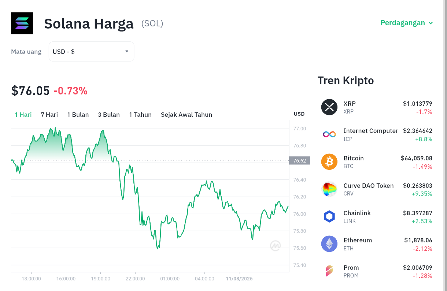
Task: Select the 1 Bulan chart range
Action: pos(78,115)
